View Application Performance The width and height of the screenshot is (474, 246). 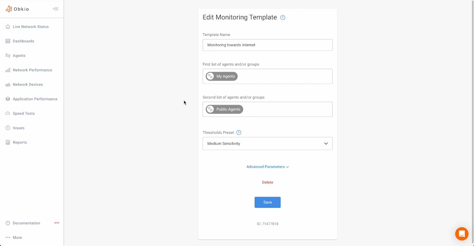34,99
